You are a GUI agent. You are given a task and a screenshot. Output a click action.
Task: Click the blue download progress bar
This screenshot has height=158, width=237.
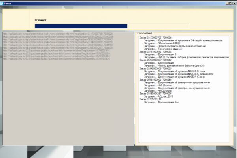[x=81, y=26]
